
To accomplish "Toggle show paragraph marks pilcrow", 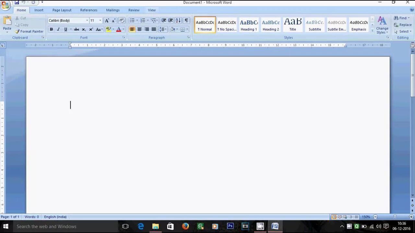I will click(x=186, y=20).
